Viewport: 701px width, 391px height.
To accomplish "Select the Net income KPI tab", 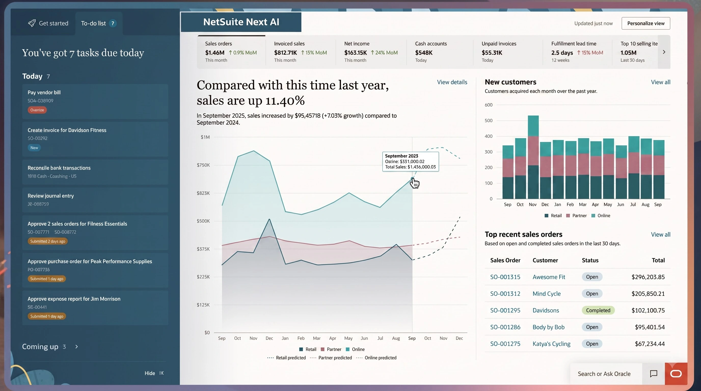I will (371, 52).
